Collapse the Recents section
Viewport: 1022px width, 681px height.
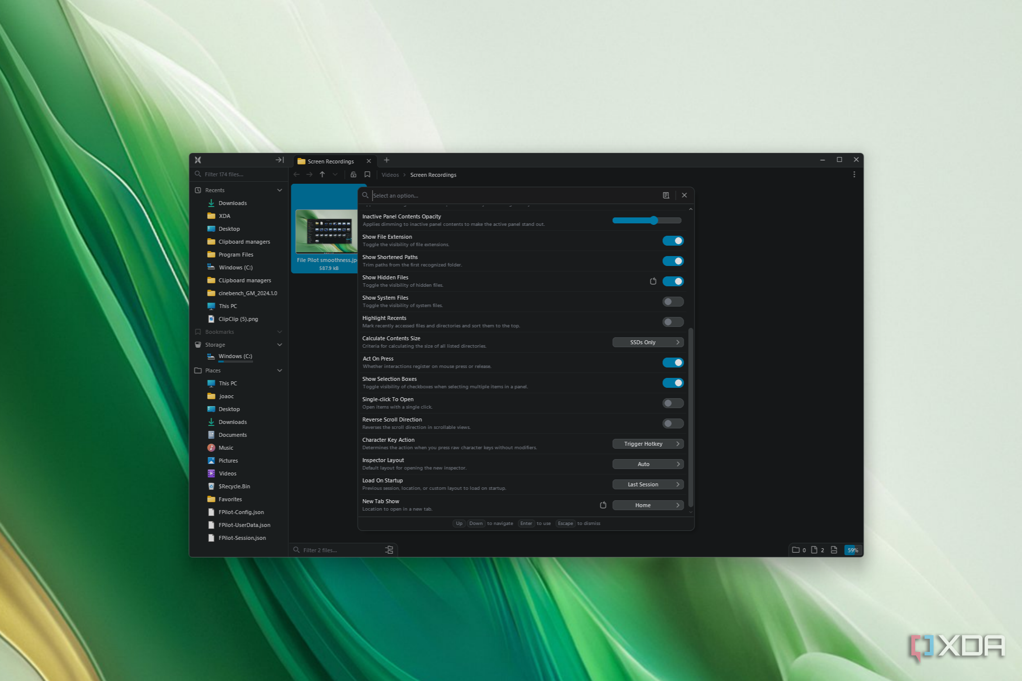point(279,190)
